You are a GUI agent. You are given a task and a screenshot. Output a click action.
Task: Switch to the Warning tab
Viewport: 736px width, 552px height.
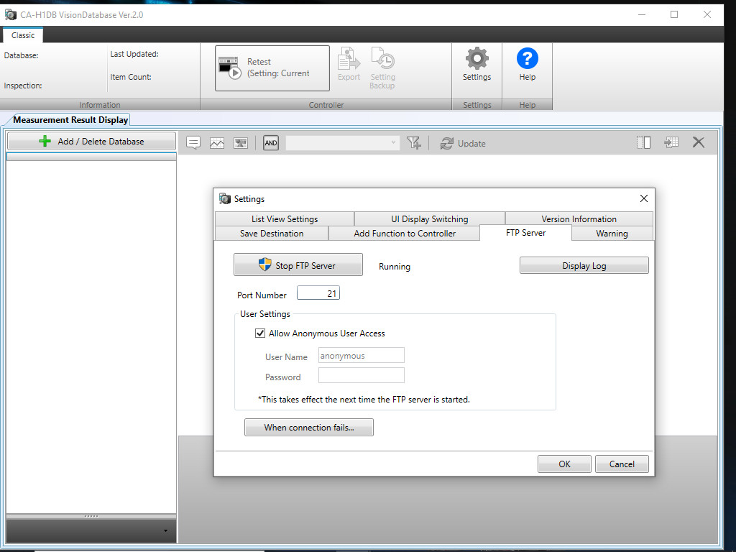[612, 234]
